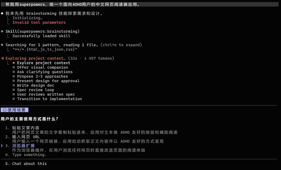Screen dimensions: 281x170
Task: Click the white bullet before 我来先用 brainstorming
Action: [x=2, y=14]
